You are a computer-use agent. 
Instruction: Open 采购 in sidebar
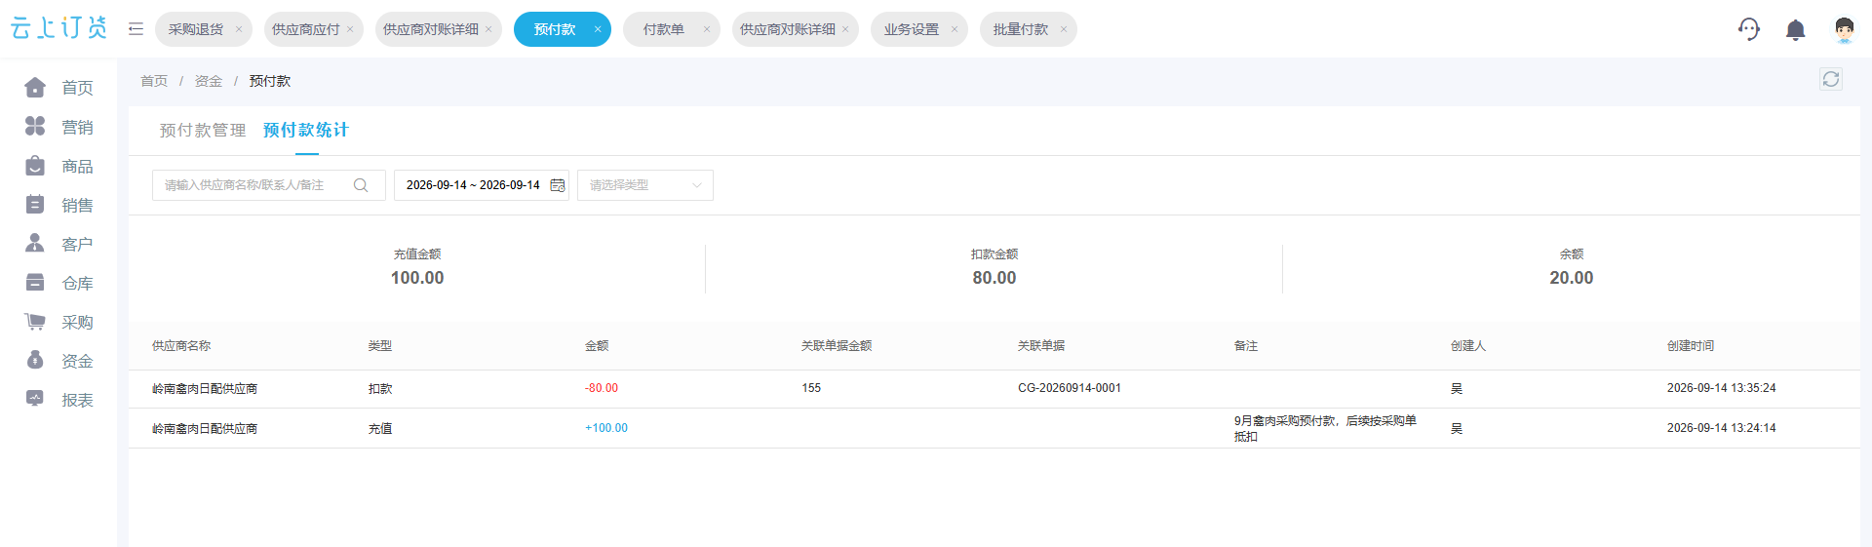tap(59, 322)
